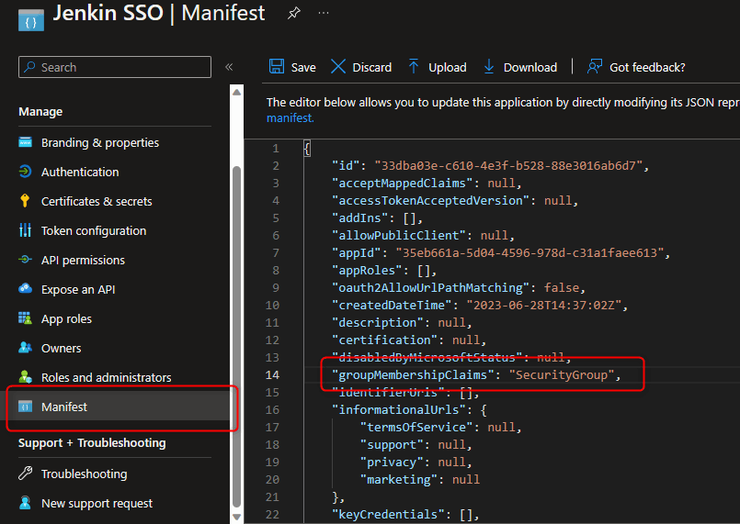Screen dimensions: 740x524
Task: Open App roles page
Action: 66,319
